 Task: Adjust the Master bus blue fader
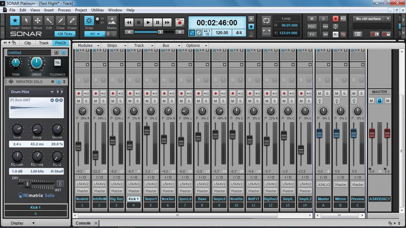pos(319,133)
